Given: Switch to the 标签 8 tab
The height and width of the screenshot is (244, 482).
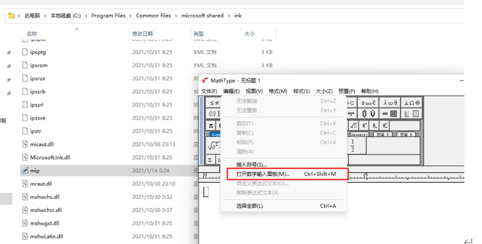Looking at the screenshot, I should [x=383, y=134].
